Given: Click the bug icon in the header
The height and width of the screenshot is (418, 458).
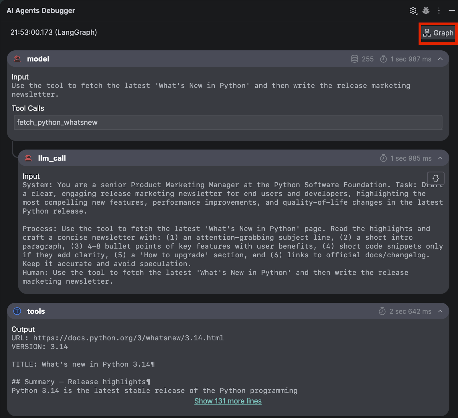Looking at the screenshot, I should click(426, 11).
